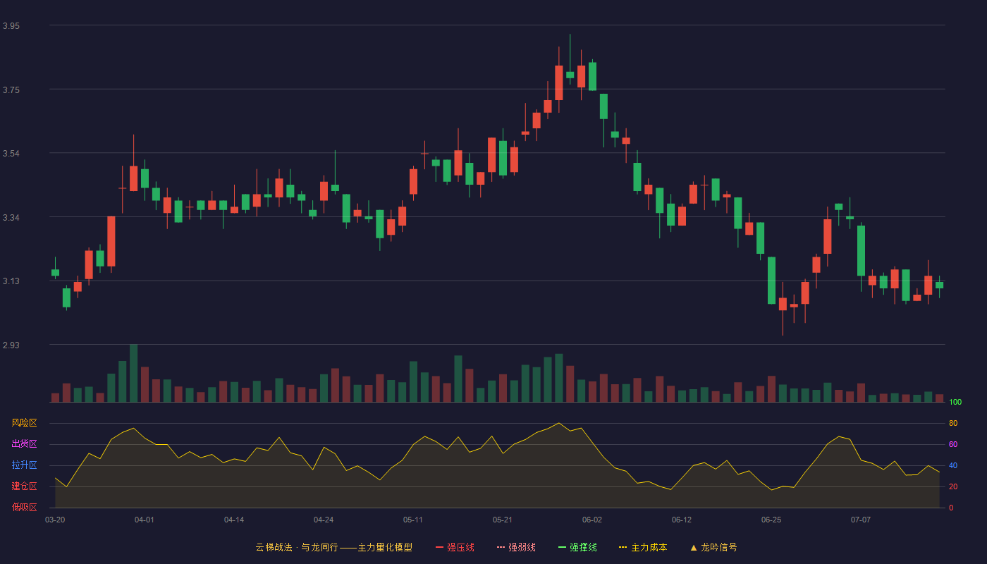
Task: Toggle the 强撑线 legend series
Action: pos(577,547)
